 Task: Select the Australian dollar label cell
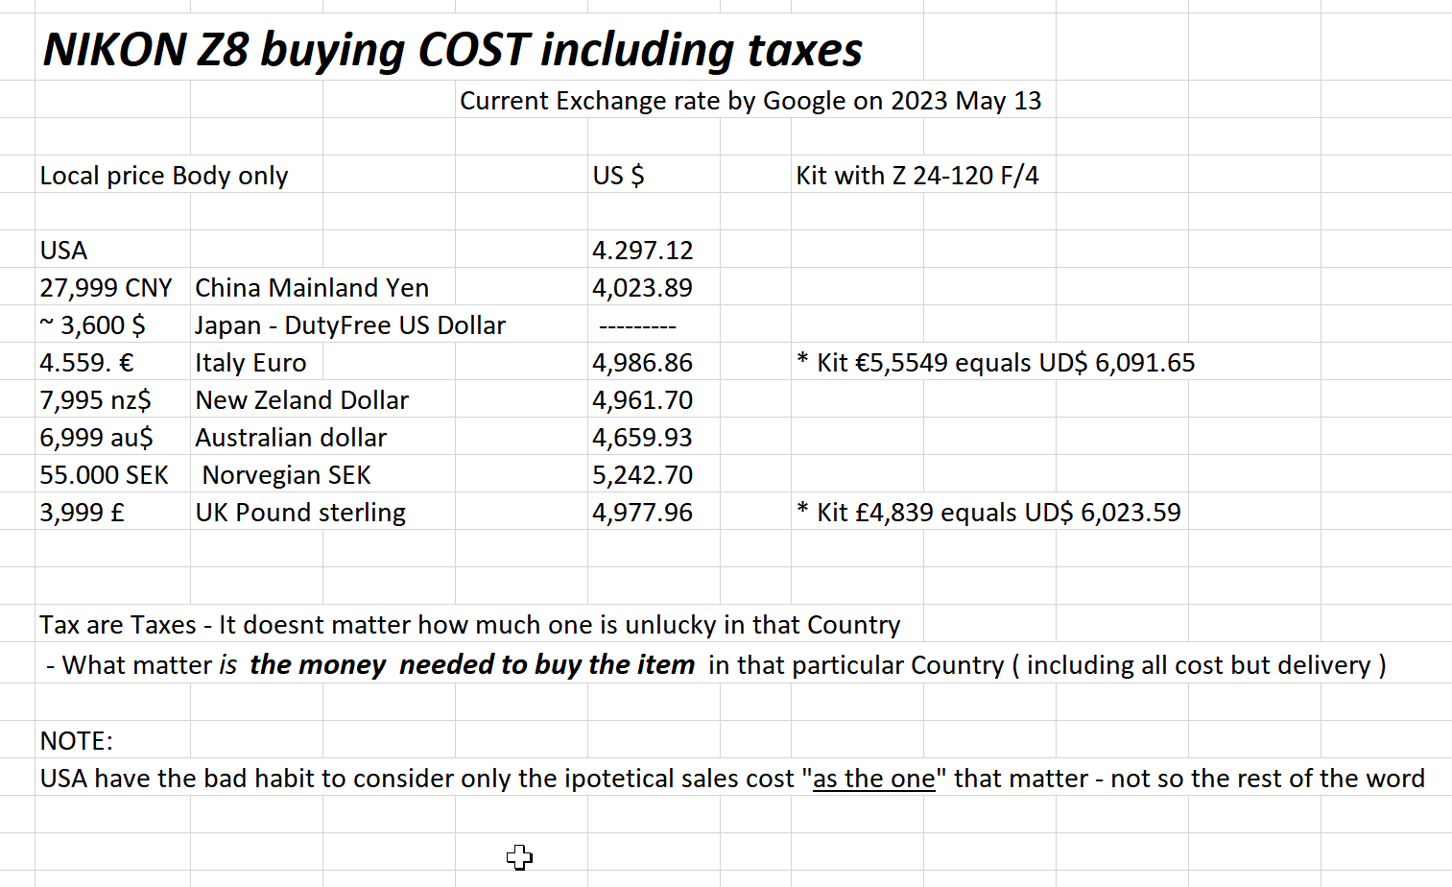click(291, 438)
